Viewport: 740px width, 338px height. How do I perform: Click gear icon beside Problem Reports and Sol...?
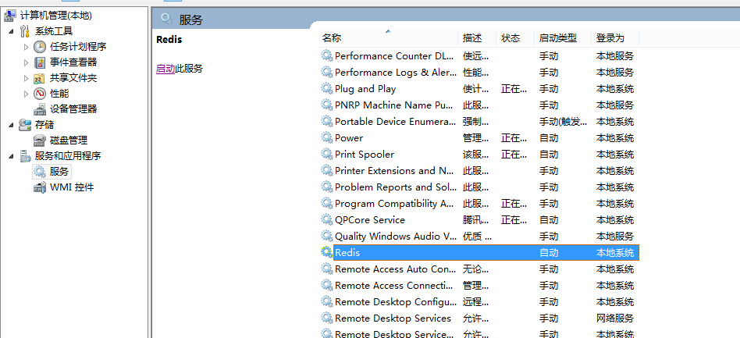pyautogui.click(x=326, y=187)
